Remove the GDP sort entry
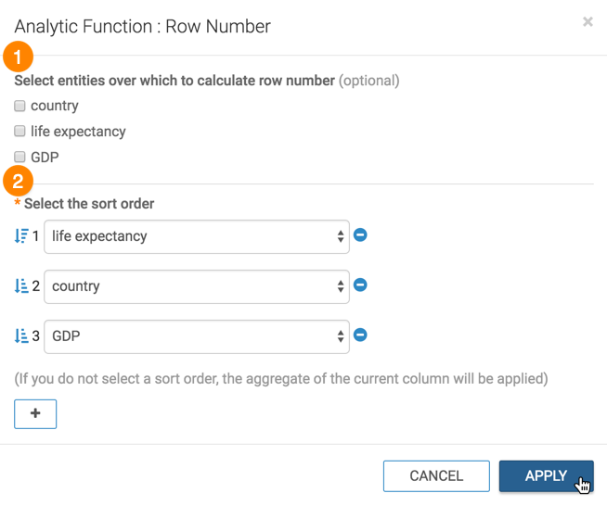 [361, 335]
